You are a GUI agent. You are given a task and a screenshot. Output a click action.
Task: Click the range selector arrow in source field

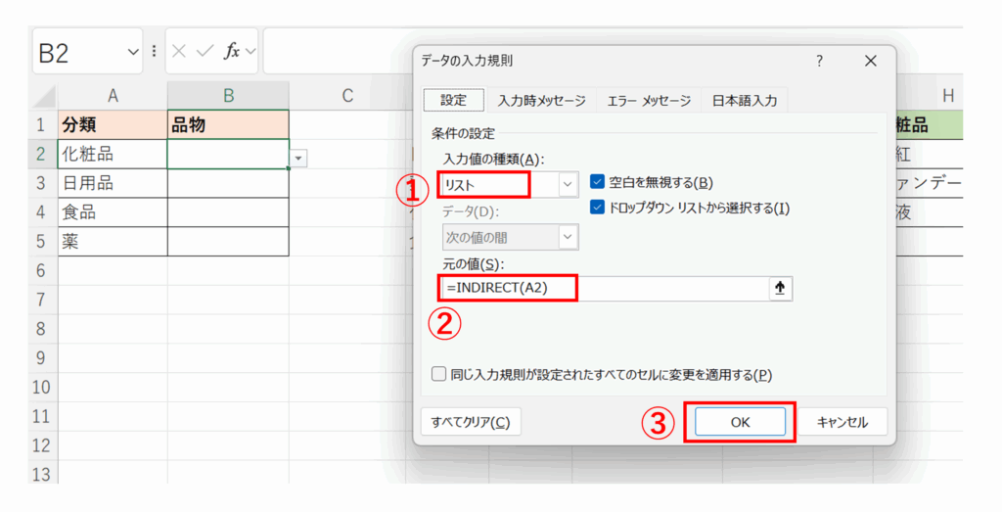(780, 289)
